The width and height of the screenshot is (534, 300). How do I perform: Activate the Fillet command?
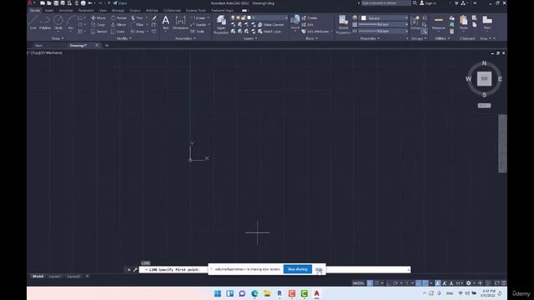[137, 24]
